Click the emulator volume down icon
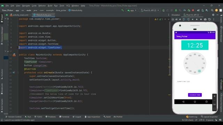The image size is (223, 125). point(180,19)
